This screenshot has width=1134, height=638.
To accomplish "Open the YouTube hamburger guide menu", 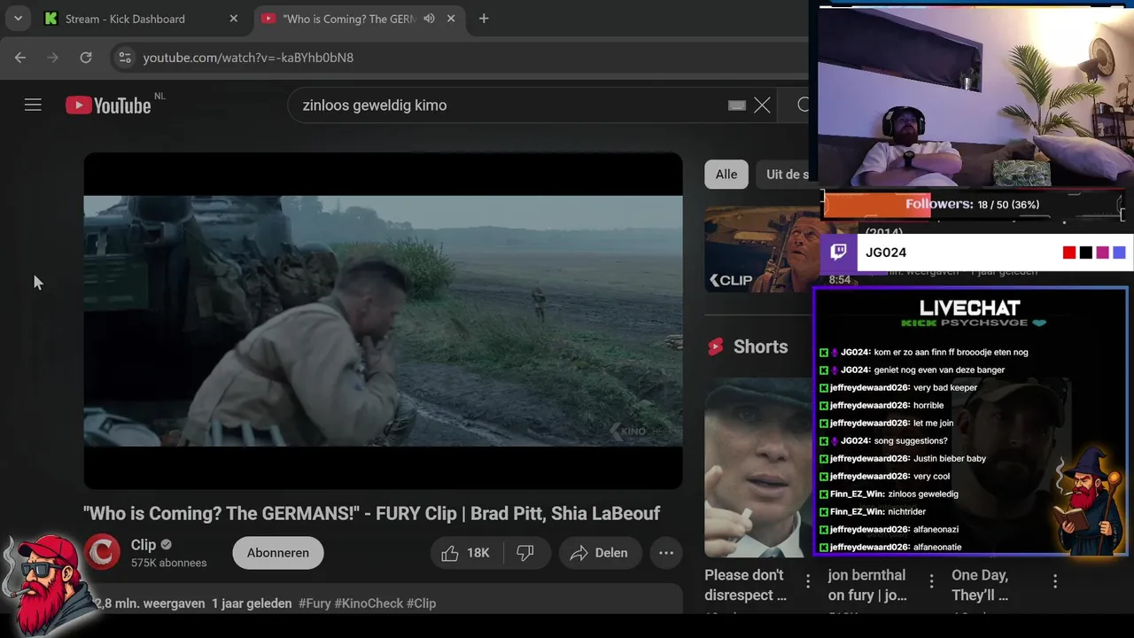I will coord(33,105).
